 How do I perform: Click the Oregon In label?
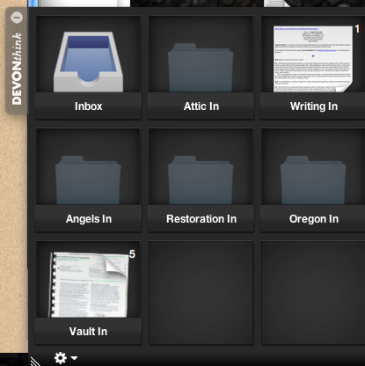[314, 219]
